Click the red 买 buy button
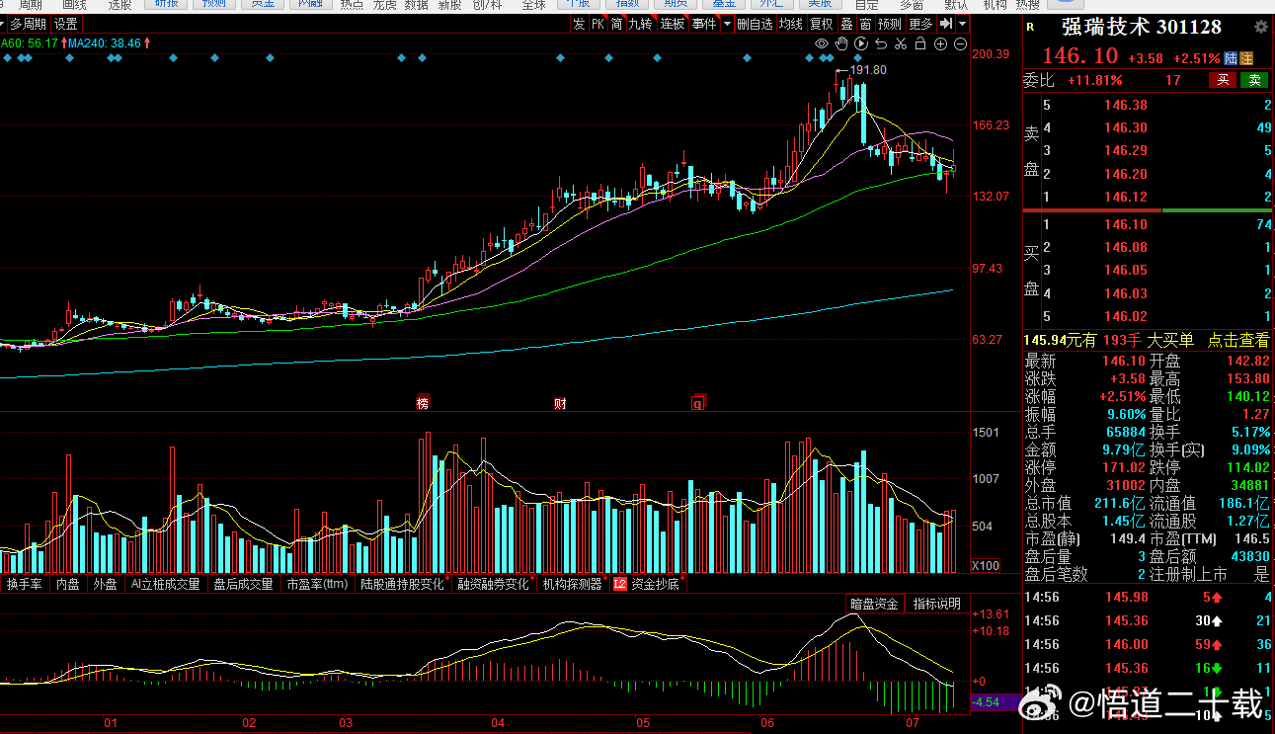The image size is (1275, 734). coord(1223,80)
